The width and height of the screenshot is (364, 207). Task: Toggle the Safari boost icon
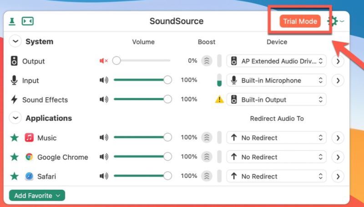click(207, 176)
